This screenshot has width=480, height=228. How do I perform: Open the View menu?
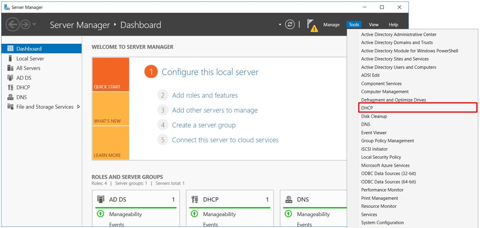[373, 25]
